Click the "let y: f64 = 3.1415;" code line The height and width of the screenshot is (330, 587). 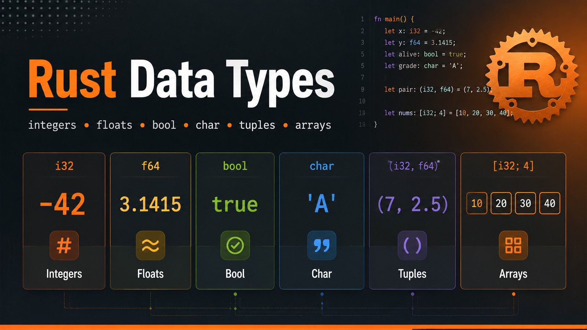[420, 43]
